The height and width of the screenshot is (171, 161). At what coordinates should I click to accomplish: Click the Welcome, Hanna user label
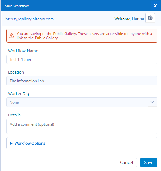pyautogui.click(x=129, y=19)
